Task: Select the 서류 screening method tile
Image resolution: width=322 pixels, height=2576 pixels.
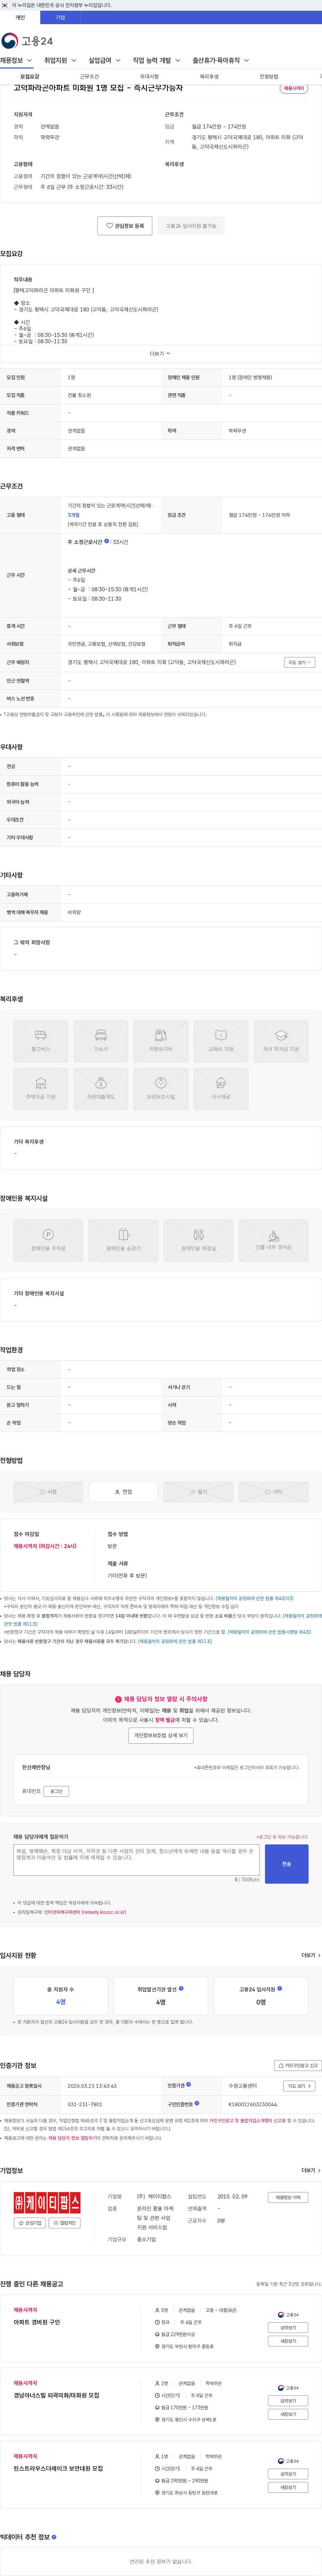Action: [48, 1492]
